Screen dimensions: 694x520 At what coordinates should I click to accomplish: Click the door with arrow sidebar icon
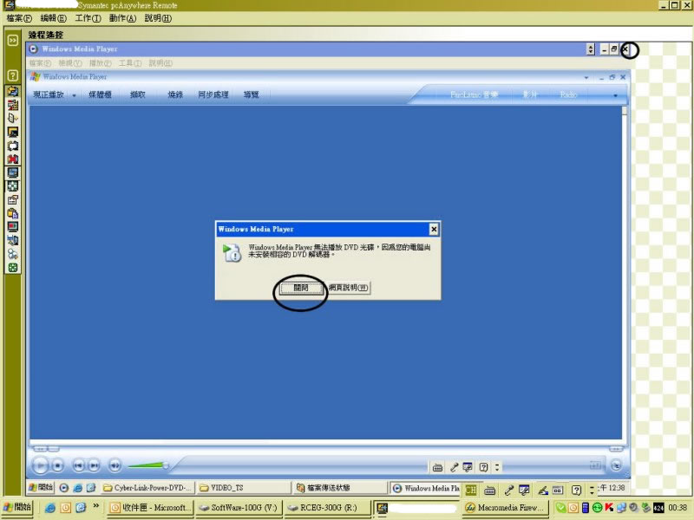click(13, 118)
